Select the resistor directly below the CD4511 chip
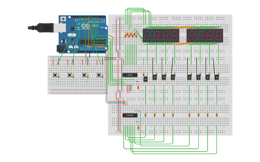 tap(138, 87)
